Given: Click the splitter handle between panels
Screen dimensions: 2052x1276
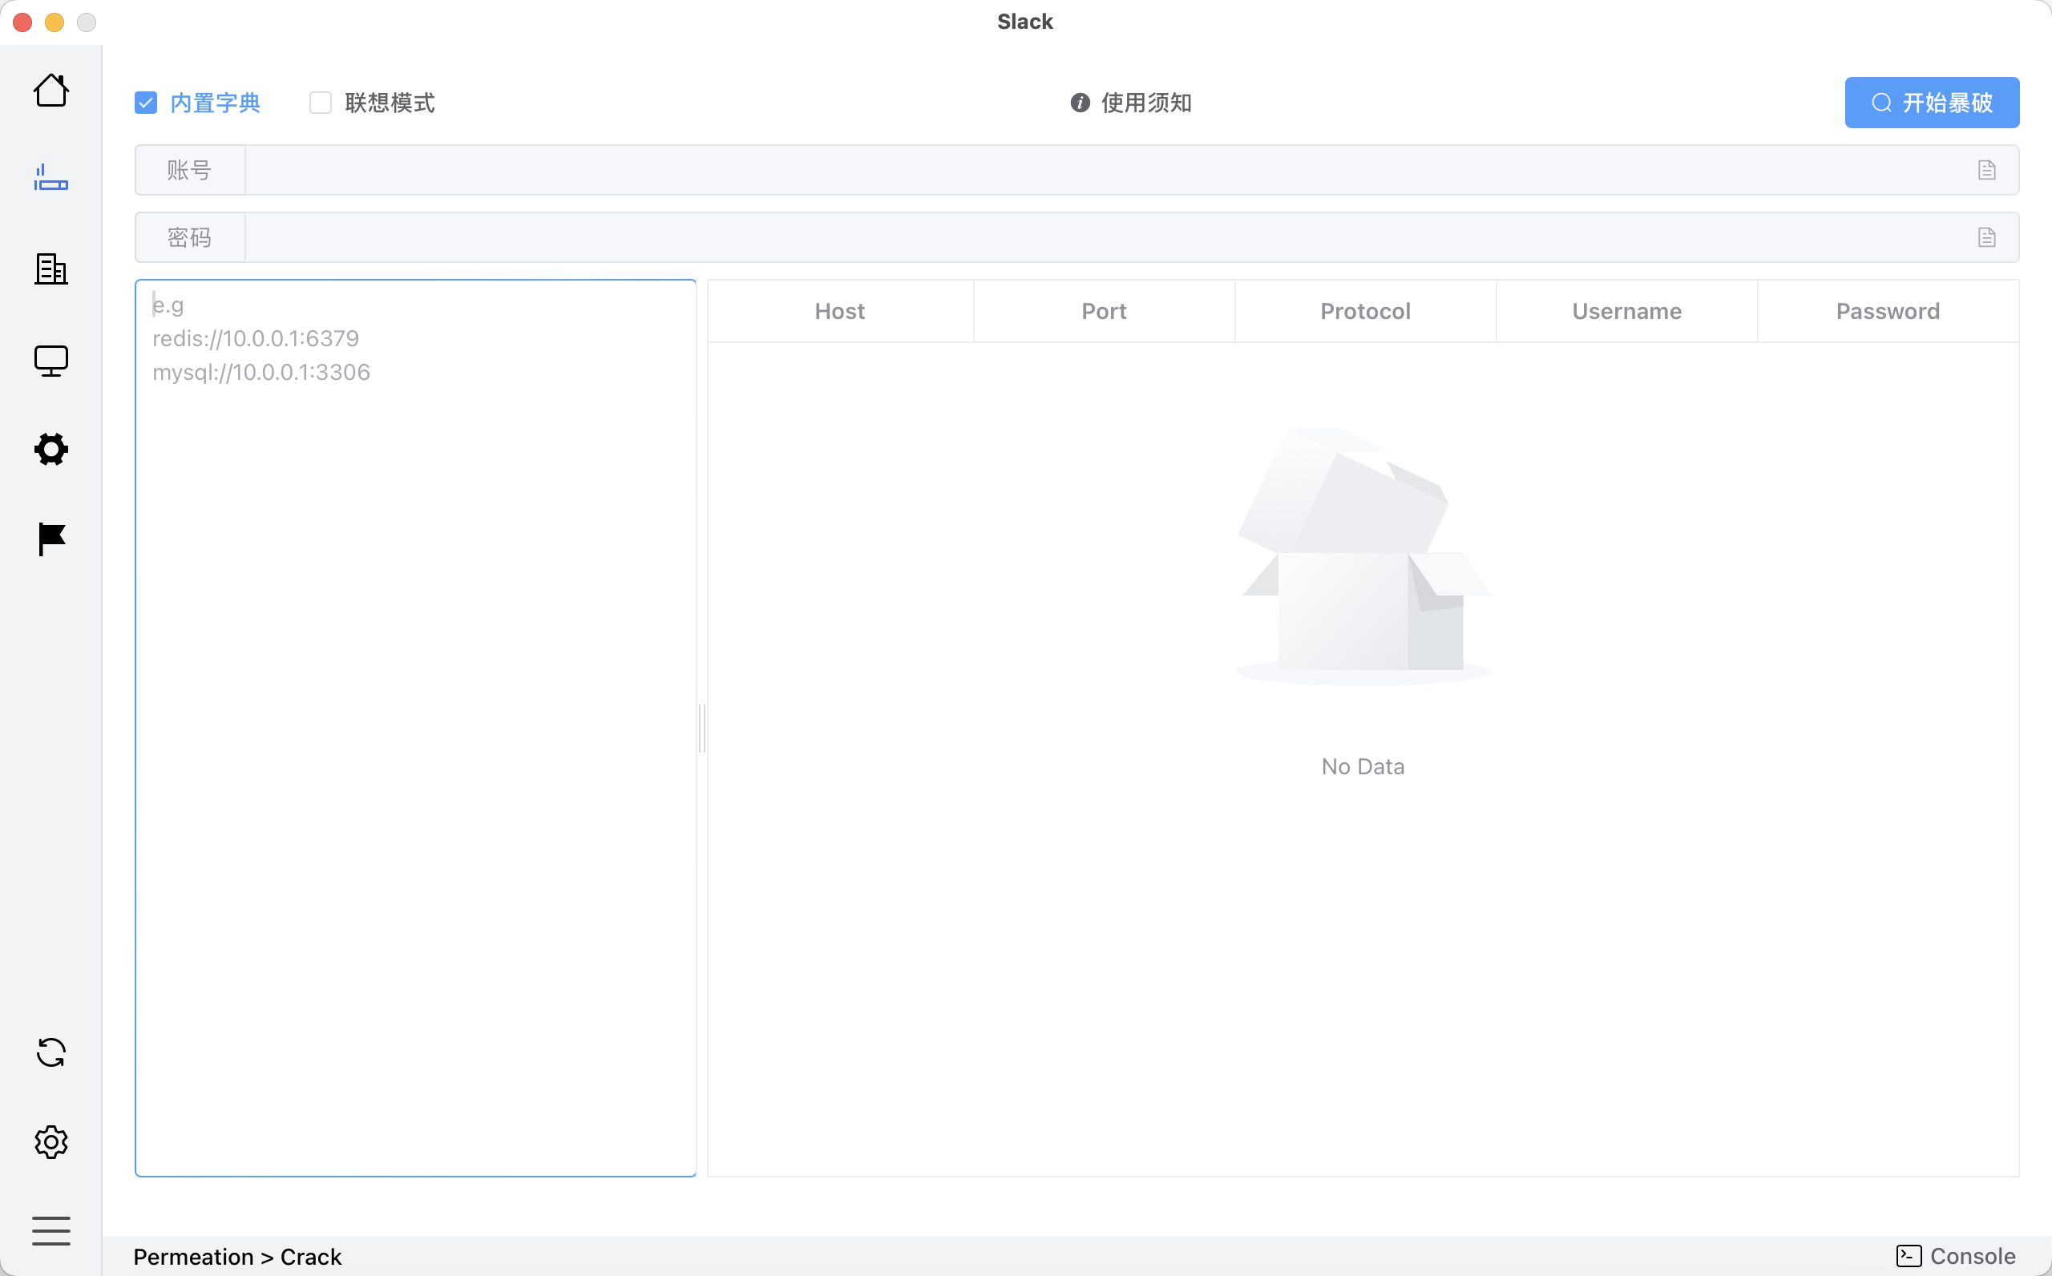Looking at the screenshot, I should pyautogui.click(x=702, y=728).
